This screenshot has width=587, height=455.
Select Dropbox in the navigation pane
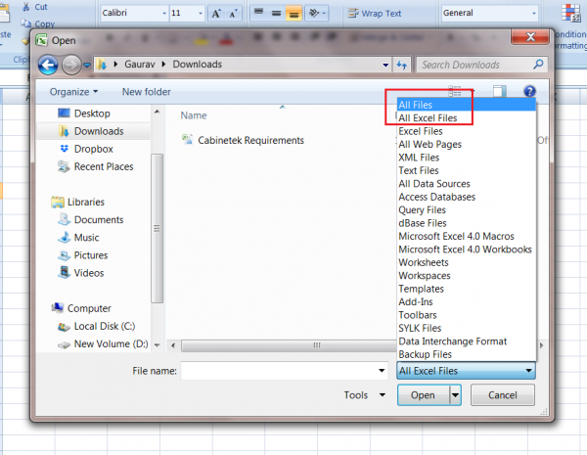(x=93, y=149)
